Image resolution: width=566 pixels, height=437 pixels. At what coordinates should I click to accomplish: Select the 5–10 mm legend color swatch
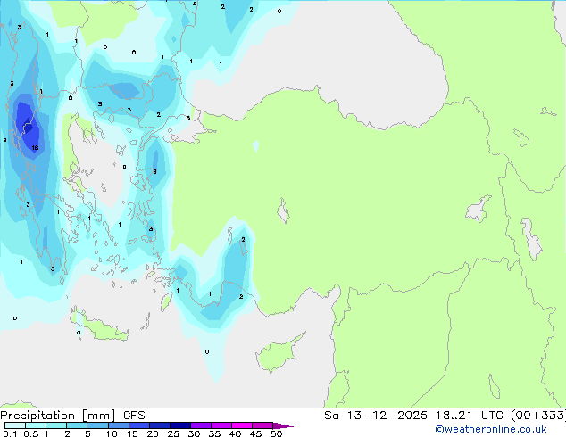pyautogui.click(x=97, y=425)
